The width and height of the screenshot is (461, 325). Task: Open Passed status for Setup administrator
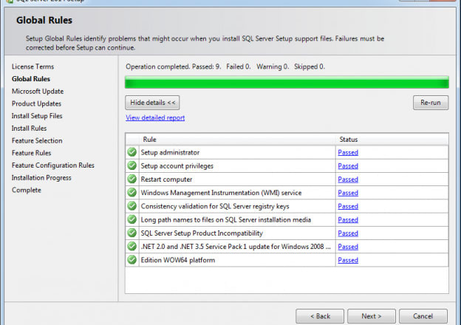[x=348, y=152]
